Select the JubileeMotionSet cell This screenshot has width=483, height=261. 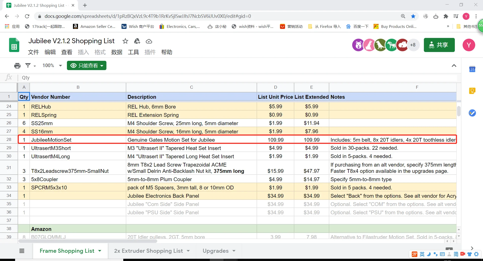tap(78, 140)
